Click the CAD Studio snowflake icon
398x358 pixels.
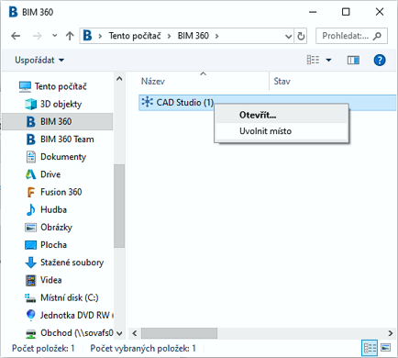click(x=148, y=102)
